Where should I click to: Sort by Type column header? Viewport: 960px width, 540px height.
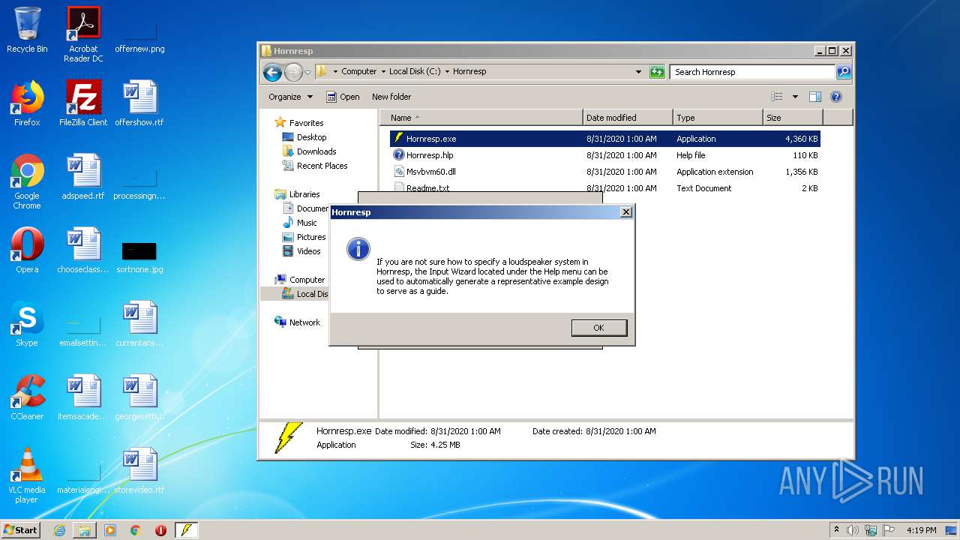[x=718, y=118]
